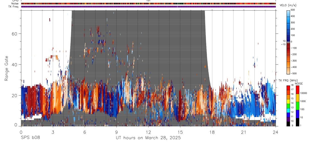This screenshot has width=310, height=143.
Task: Click the red NOISE swatch above 10000
Action: click(298, 90)
